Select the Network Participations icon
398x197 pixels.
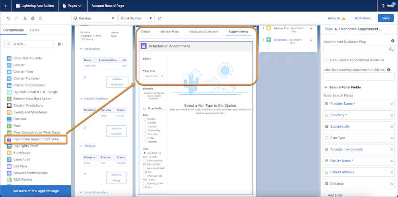[x=9, y=173]
